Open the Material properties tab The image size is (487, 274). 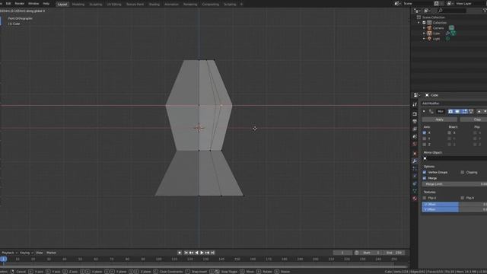pyautogui.click(x=415, y=198)
